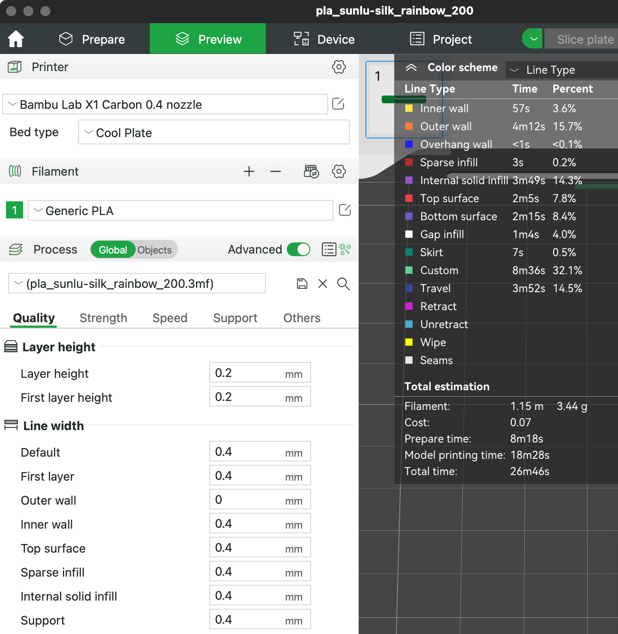Collapse the Color scheme panel chevron

(x=411, y=67)
